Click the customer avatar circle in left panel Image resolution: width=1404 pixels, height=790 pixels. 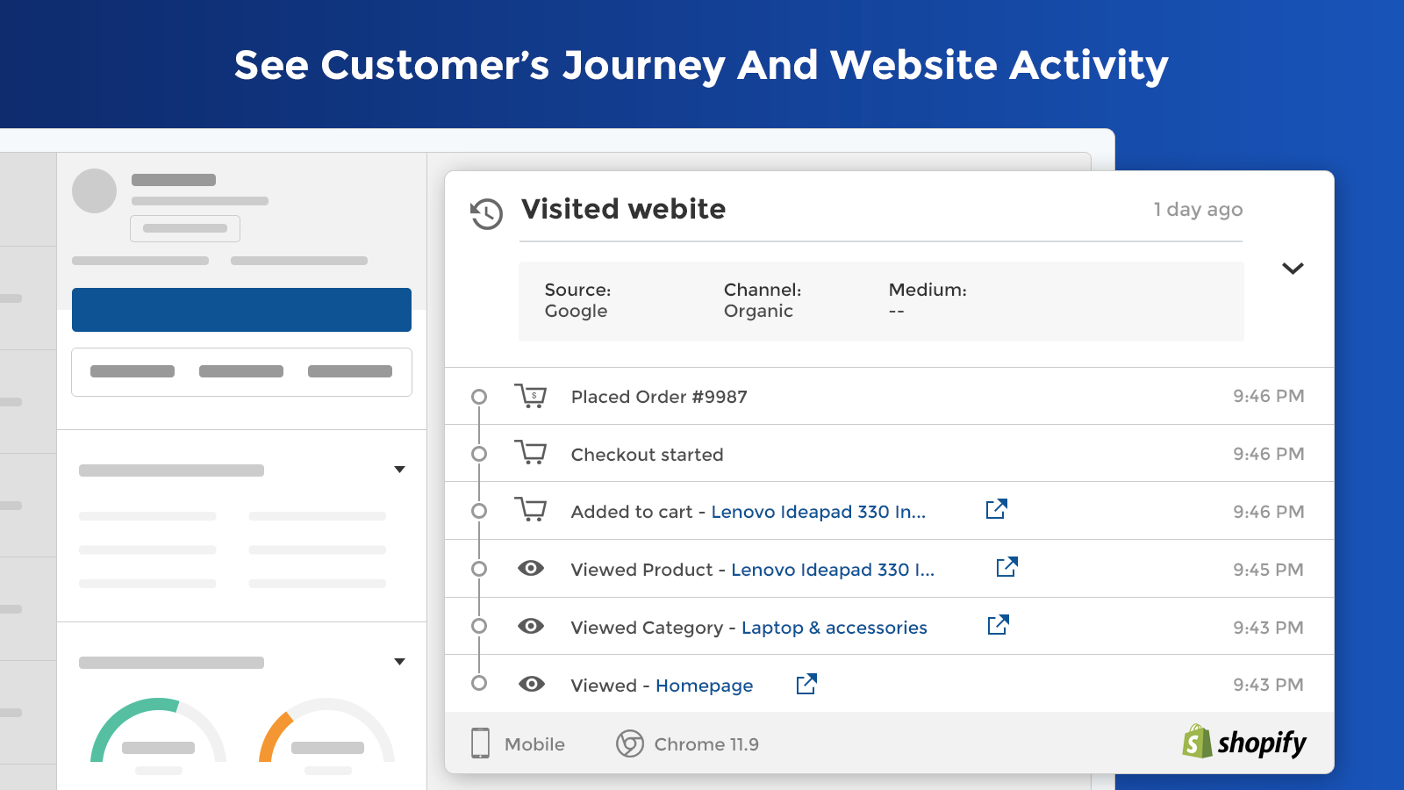tap(94, 190)
